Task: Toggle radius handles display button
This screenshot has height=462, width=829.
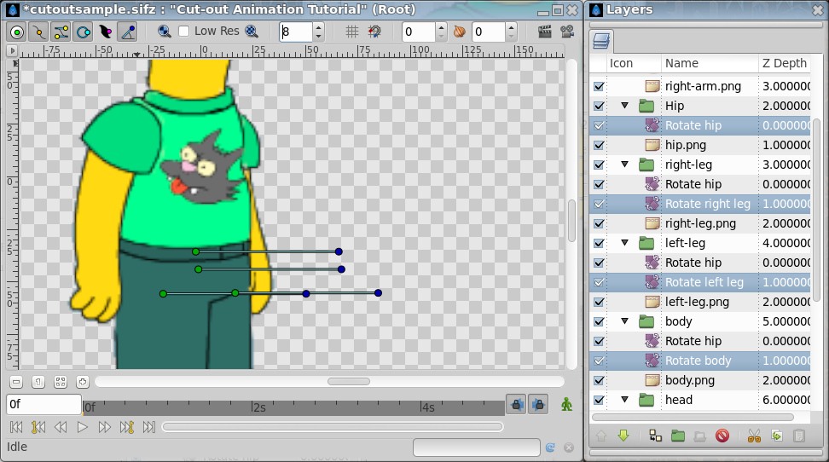Action: coord(84,32)
